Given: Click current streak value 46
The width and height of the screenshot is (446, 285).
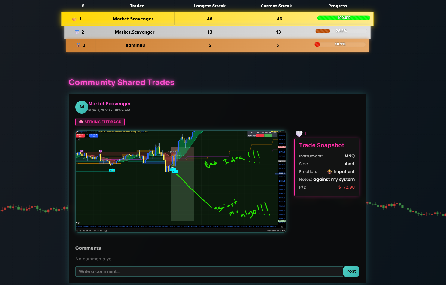Looking at the screenshot, I should (x=279, y=19).
